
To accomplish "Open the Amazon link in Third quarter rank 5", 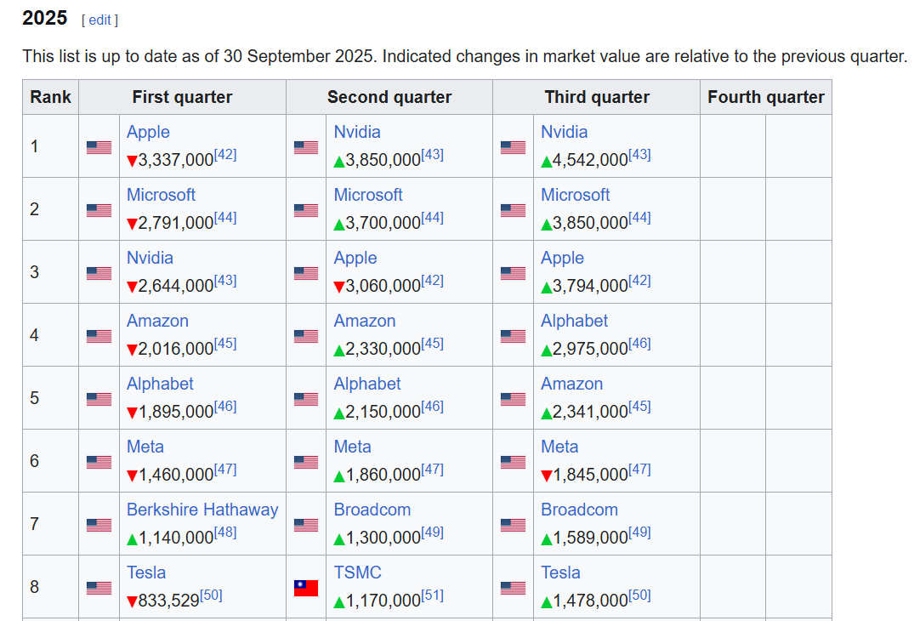I will tap(571, 384).
